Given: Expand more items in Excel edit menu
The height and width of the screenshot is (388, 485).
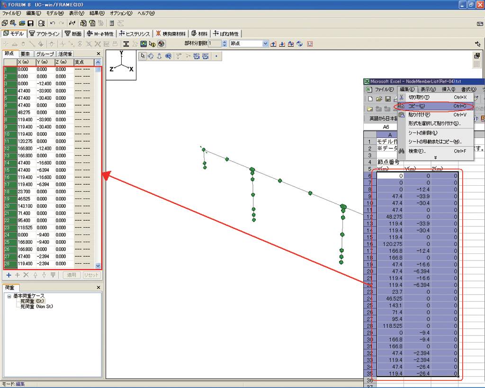Looking at the screenshot, I should click(435, 157).
